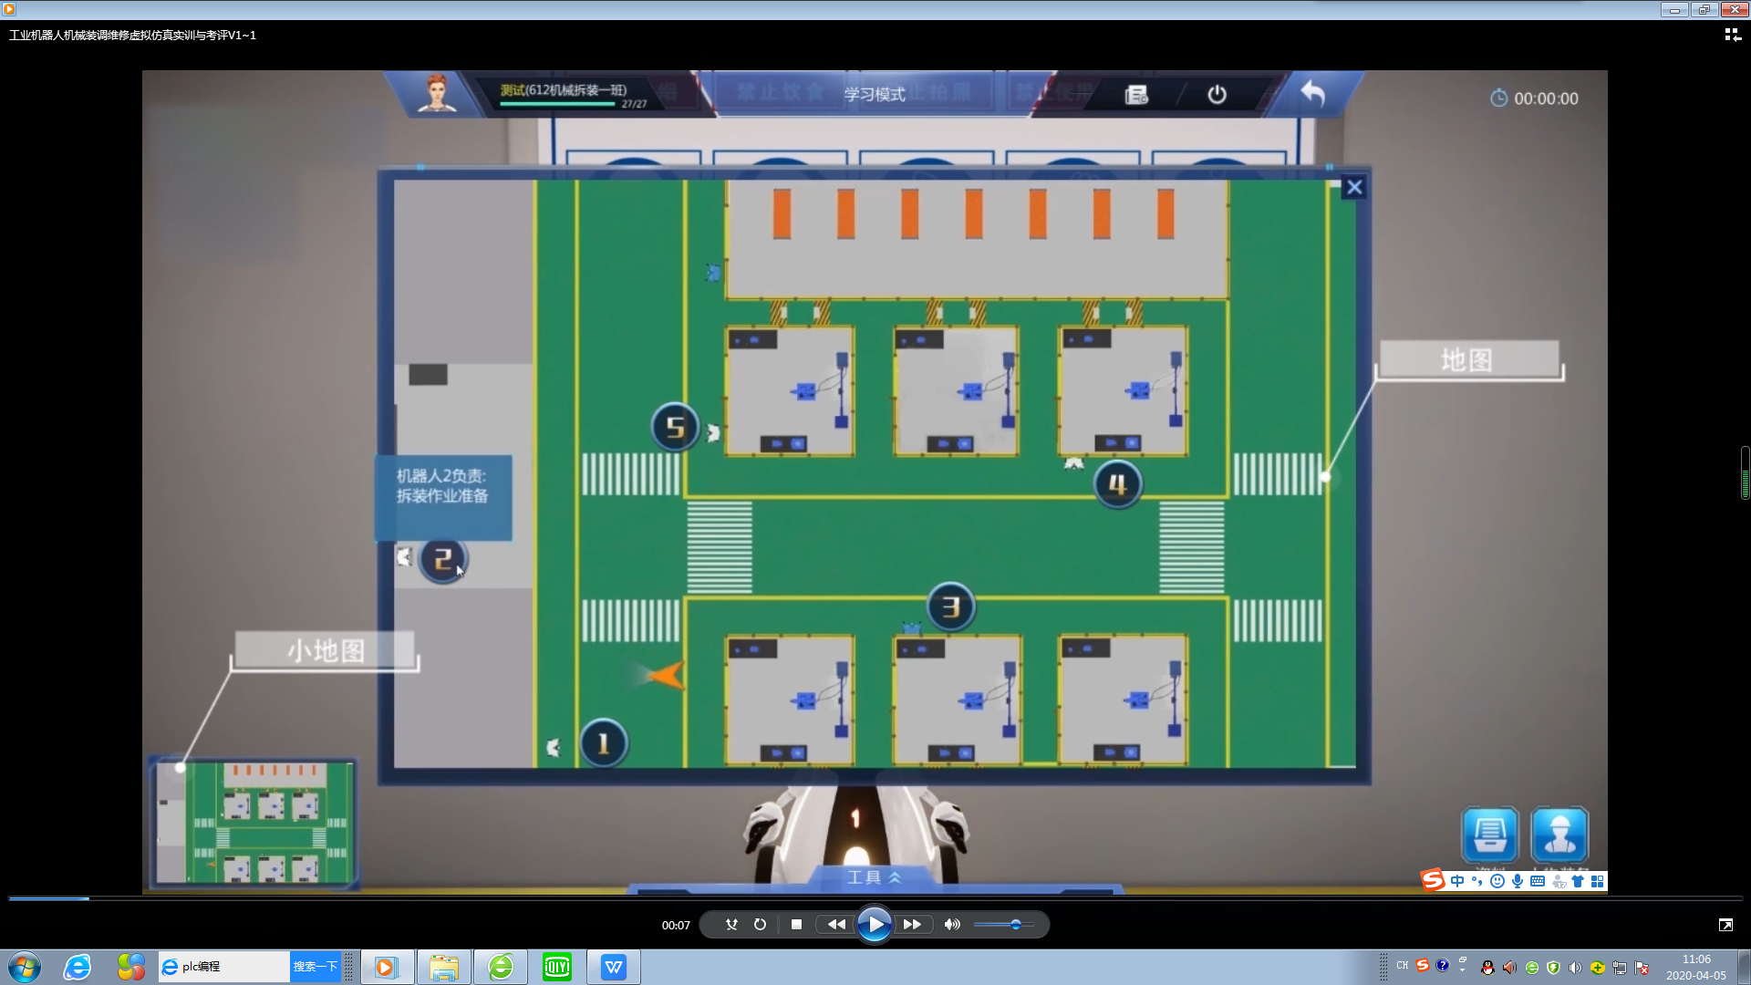Click the minimap thumbnail

coord(254,823)
